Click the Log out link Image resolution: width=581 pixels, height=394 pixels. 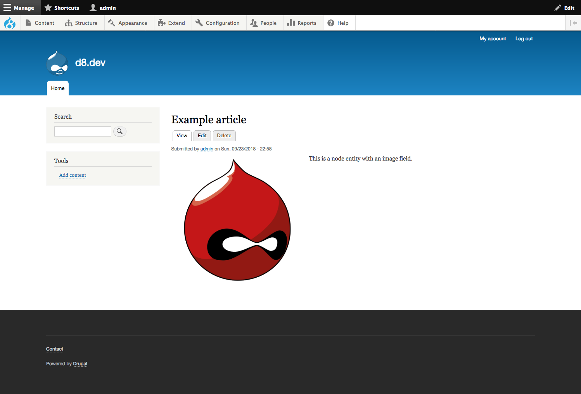pyautogui.click(x=524, y=39)
